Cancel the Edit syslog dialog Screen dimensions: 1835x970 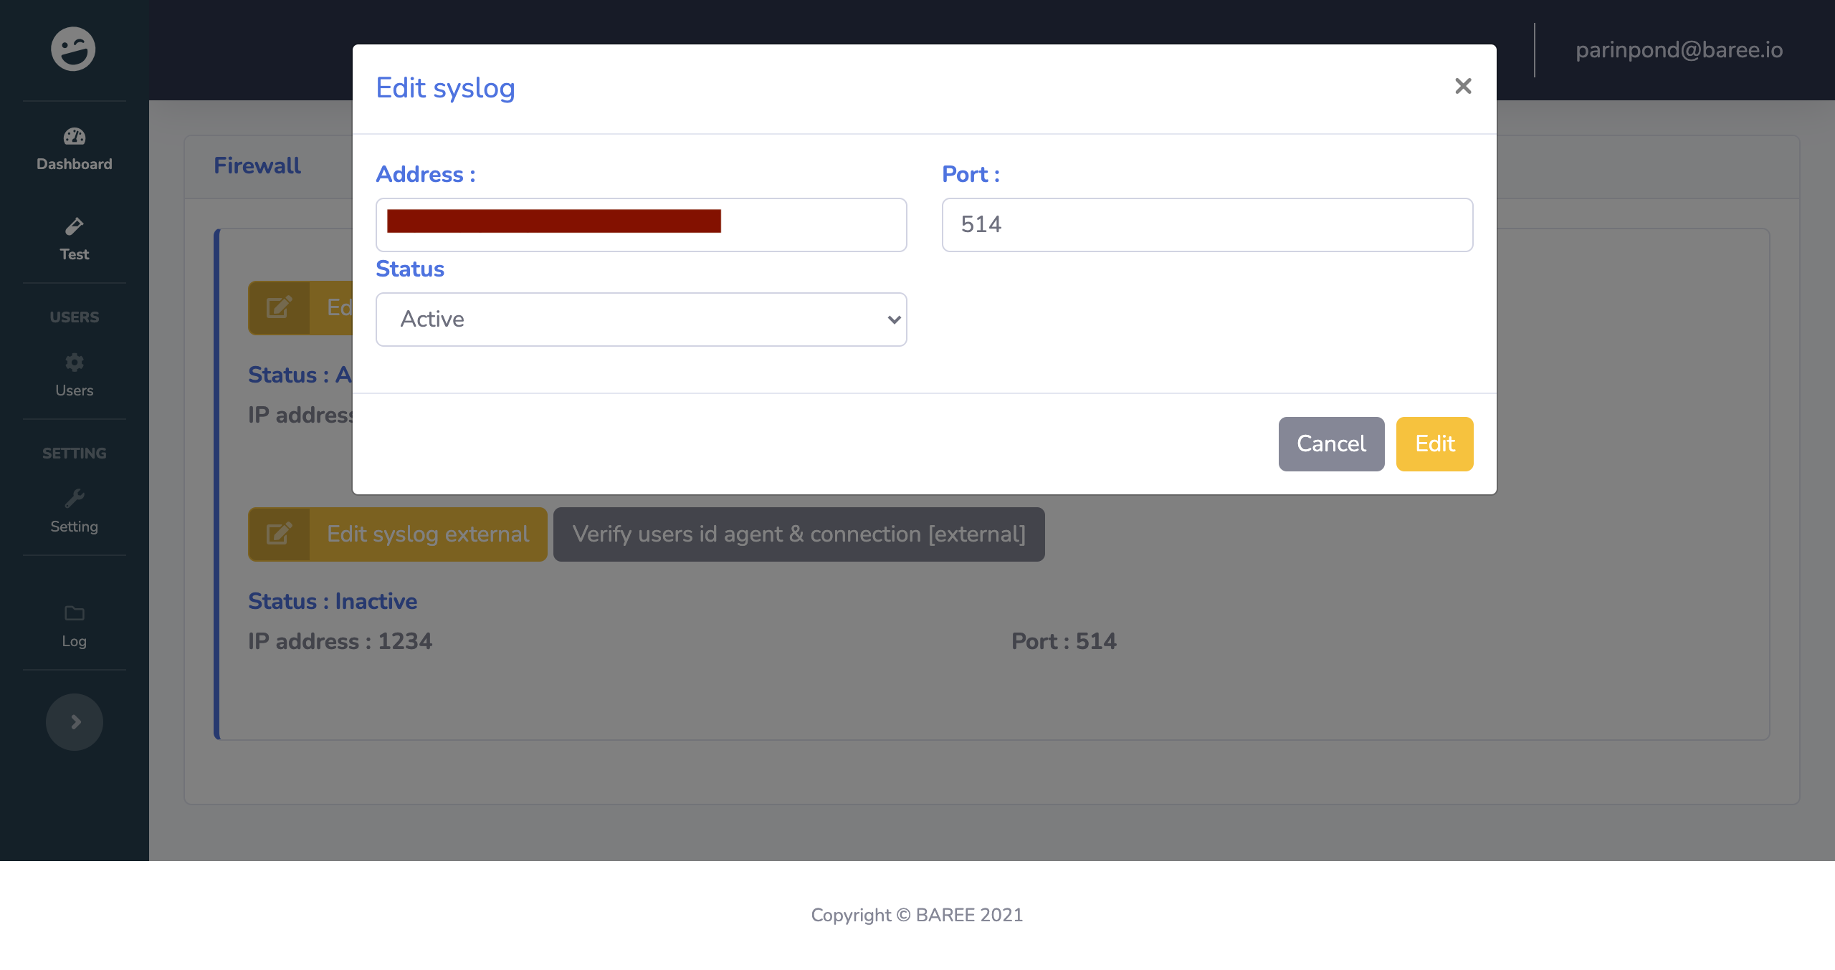coord(1330,443)
